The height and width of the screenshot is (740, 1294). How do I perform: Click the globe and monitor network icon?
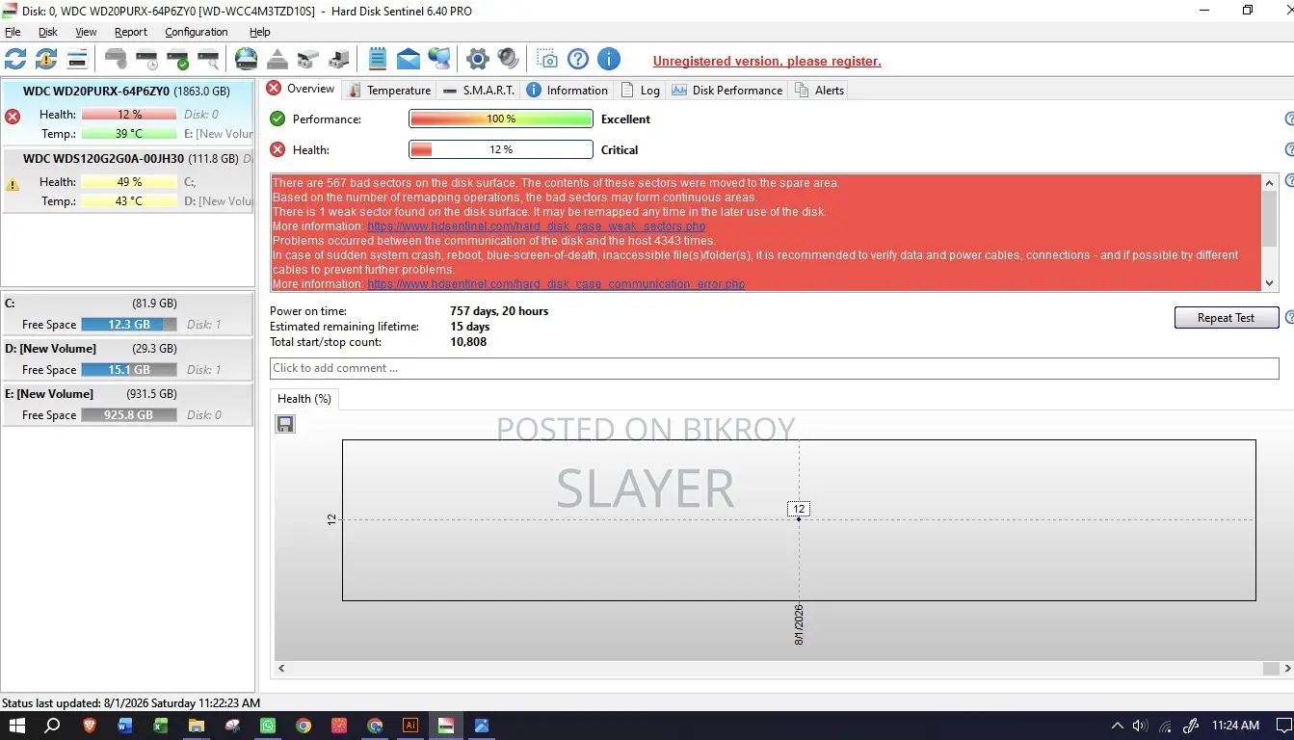(439, 60)
